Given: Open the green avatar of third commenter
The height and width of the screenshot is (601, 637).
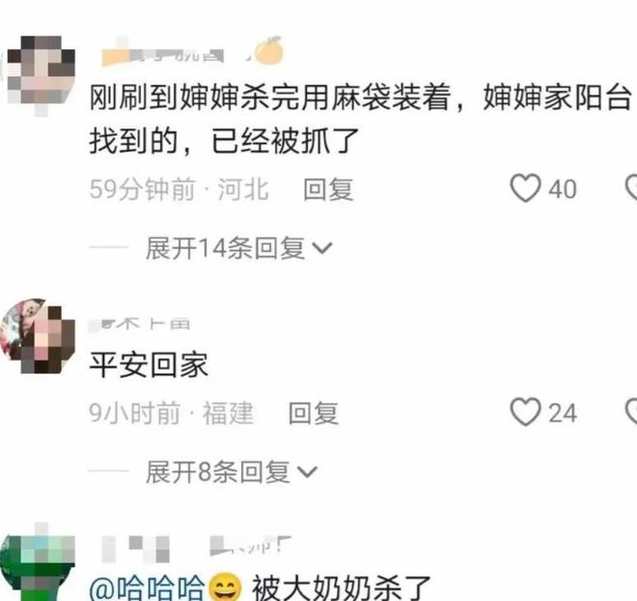Looking at the screenshot, I should [x=38, y=564].
